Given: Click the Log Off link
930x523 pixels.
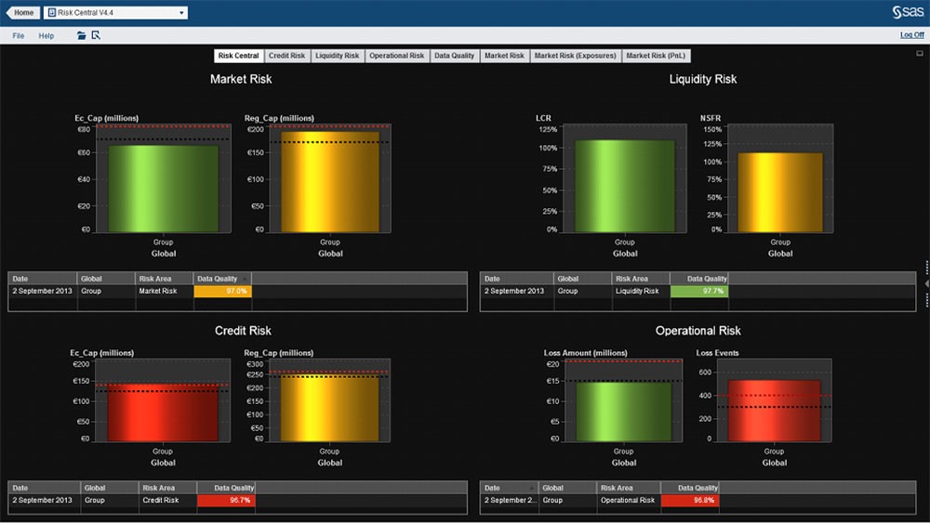Looking at the screenshot, I should click(911, 34).
